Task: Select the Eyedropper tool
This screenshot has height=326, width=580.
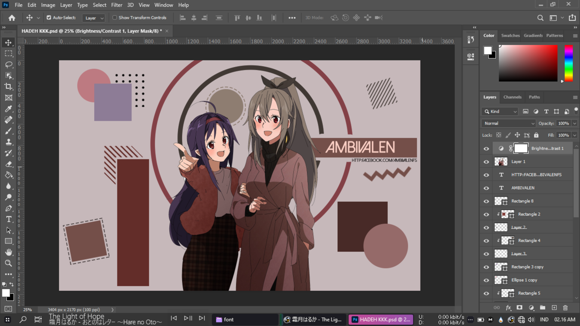Action: point(8,109)
